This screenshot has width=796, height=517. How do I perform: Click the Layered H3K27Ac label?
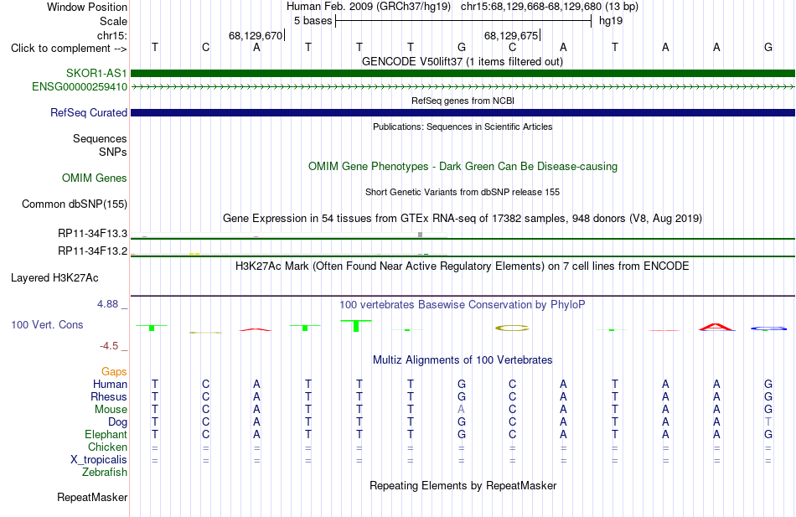54,278
